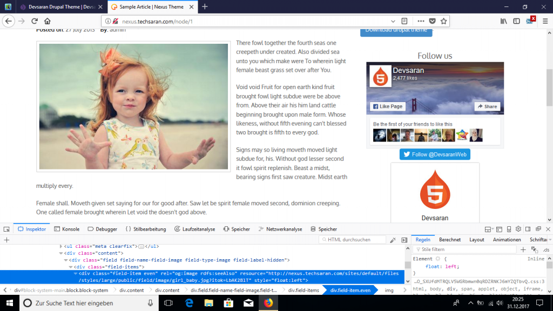Toggle reader view icon in address bar
This screenshot has width=553, height=311.
point(404,21)
